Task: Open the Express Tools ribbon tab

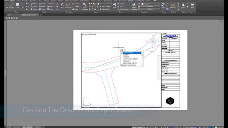Action: [74, 1]
